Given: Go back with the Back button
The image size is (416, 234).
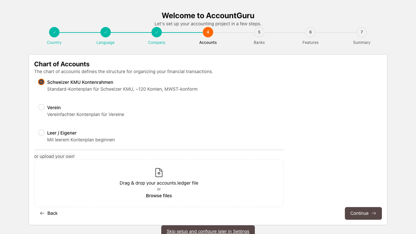Looking at the screenshot, I should 49,213.
